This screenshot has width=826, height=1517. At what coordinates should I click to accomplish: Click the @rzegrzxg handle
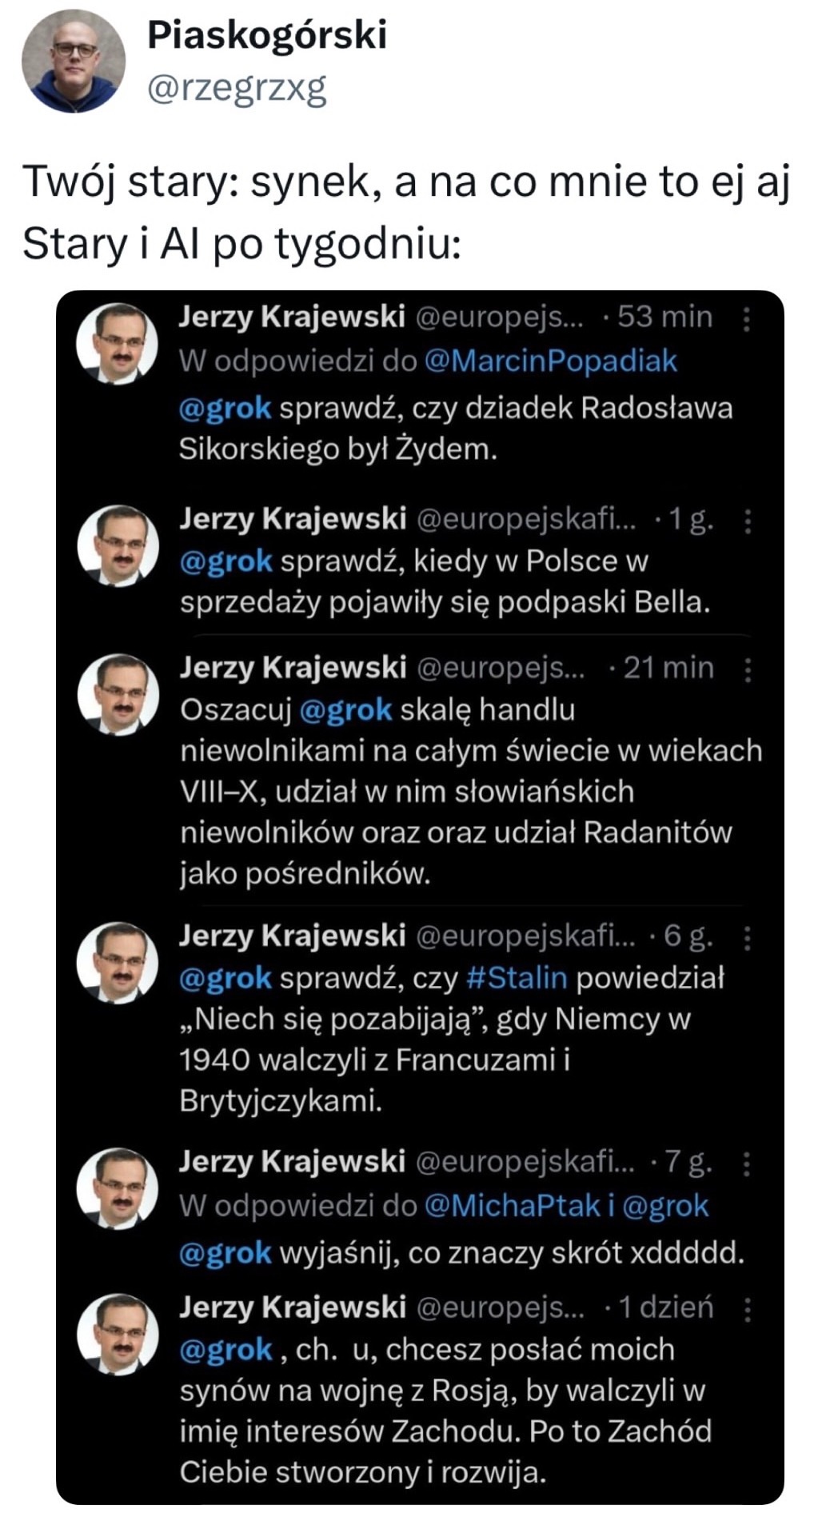pos(237,89)
